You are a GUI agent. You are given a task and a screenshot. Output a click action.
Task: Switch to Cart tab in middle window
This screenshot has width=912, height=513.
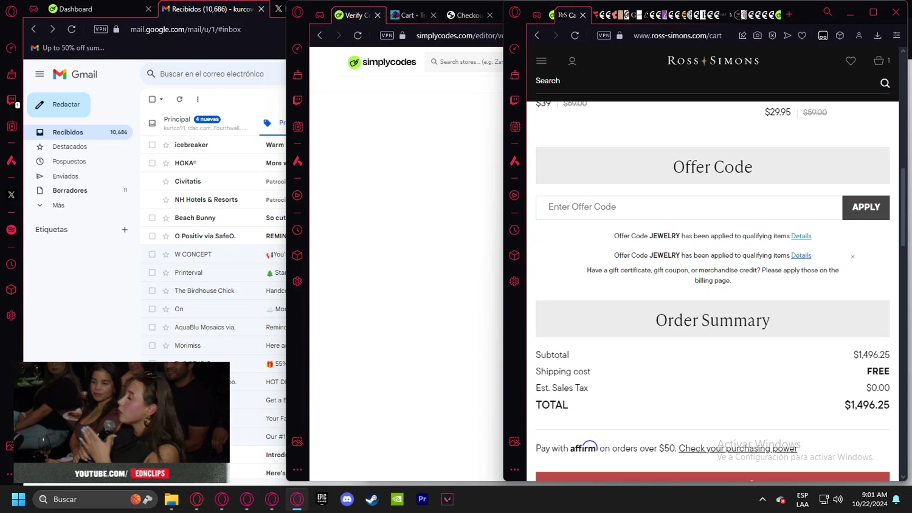coord(413,15)
